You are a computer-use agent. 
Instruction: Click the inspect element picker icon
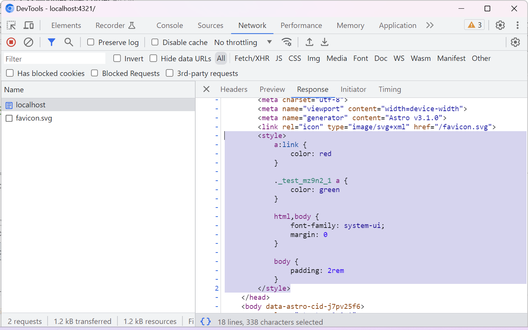[11, 25]
